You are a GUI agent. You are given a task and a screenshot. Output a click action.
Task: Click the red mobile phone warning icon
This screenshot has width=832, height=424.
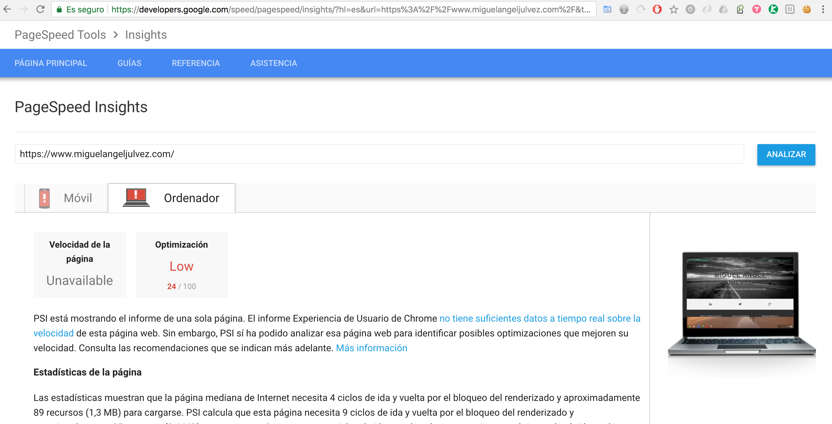click(x=44, y=198)
